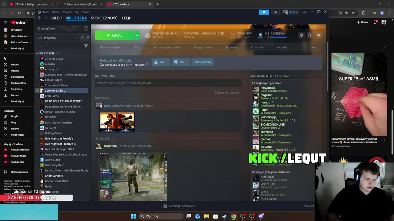The image size is (394, 221).
Task: Expand the YouTube Ty section chevron
Action: click(x=9, y=58)
